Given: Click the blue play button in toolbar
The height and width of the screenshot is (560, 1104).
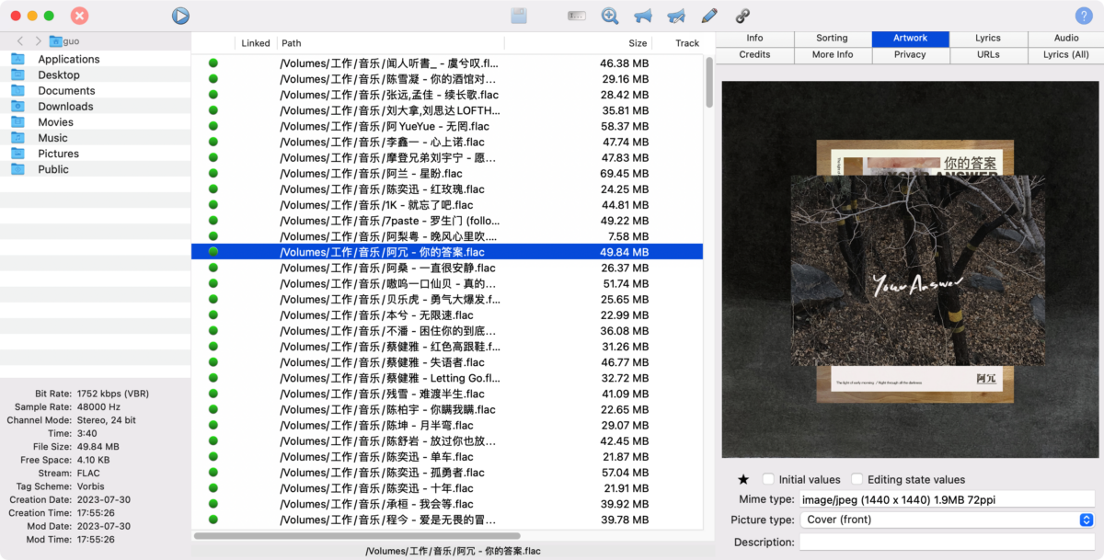Looking at the screenshot, I should pos(180,16).
